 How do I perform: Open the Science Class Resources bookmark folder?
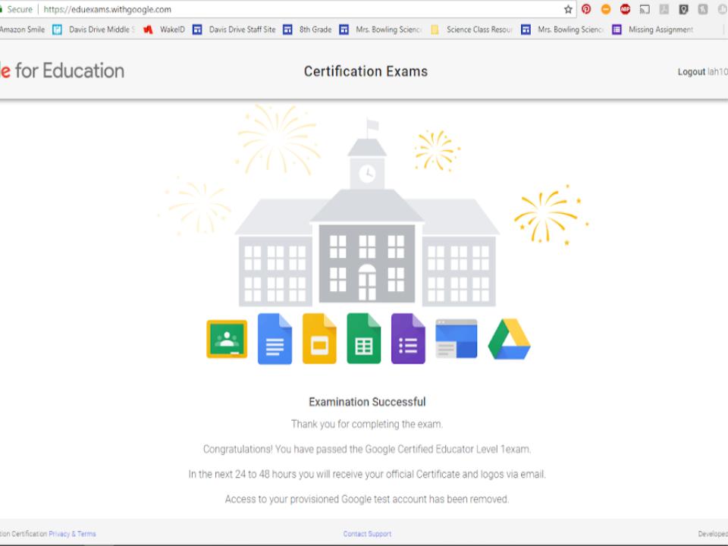pos(472,30)
